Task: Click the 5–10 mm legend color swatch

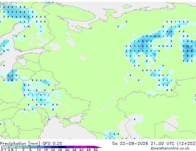Action: (x=34, y=147)
